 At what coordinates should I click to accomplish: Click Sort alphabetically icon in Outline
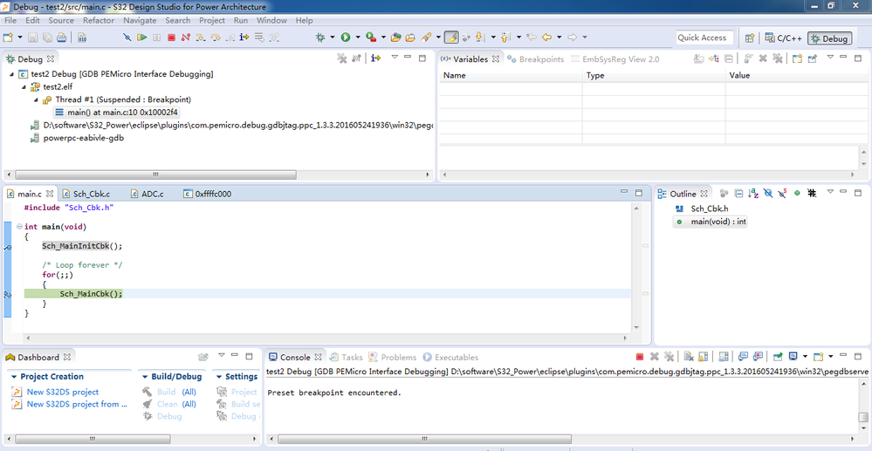click(x=753, y=194)
